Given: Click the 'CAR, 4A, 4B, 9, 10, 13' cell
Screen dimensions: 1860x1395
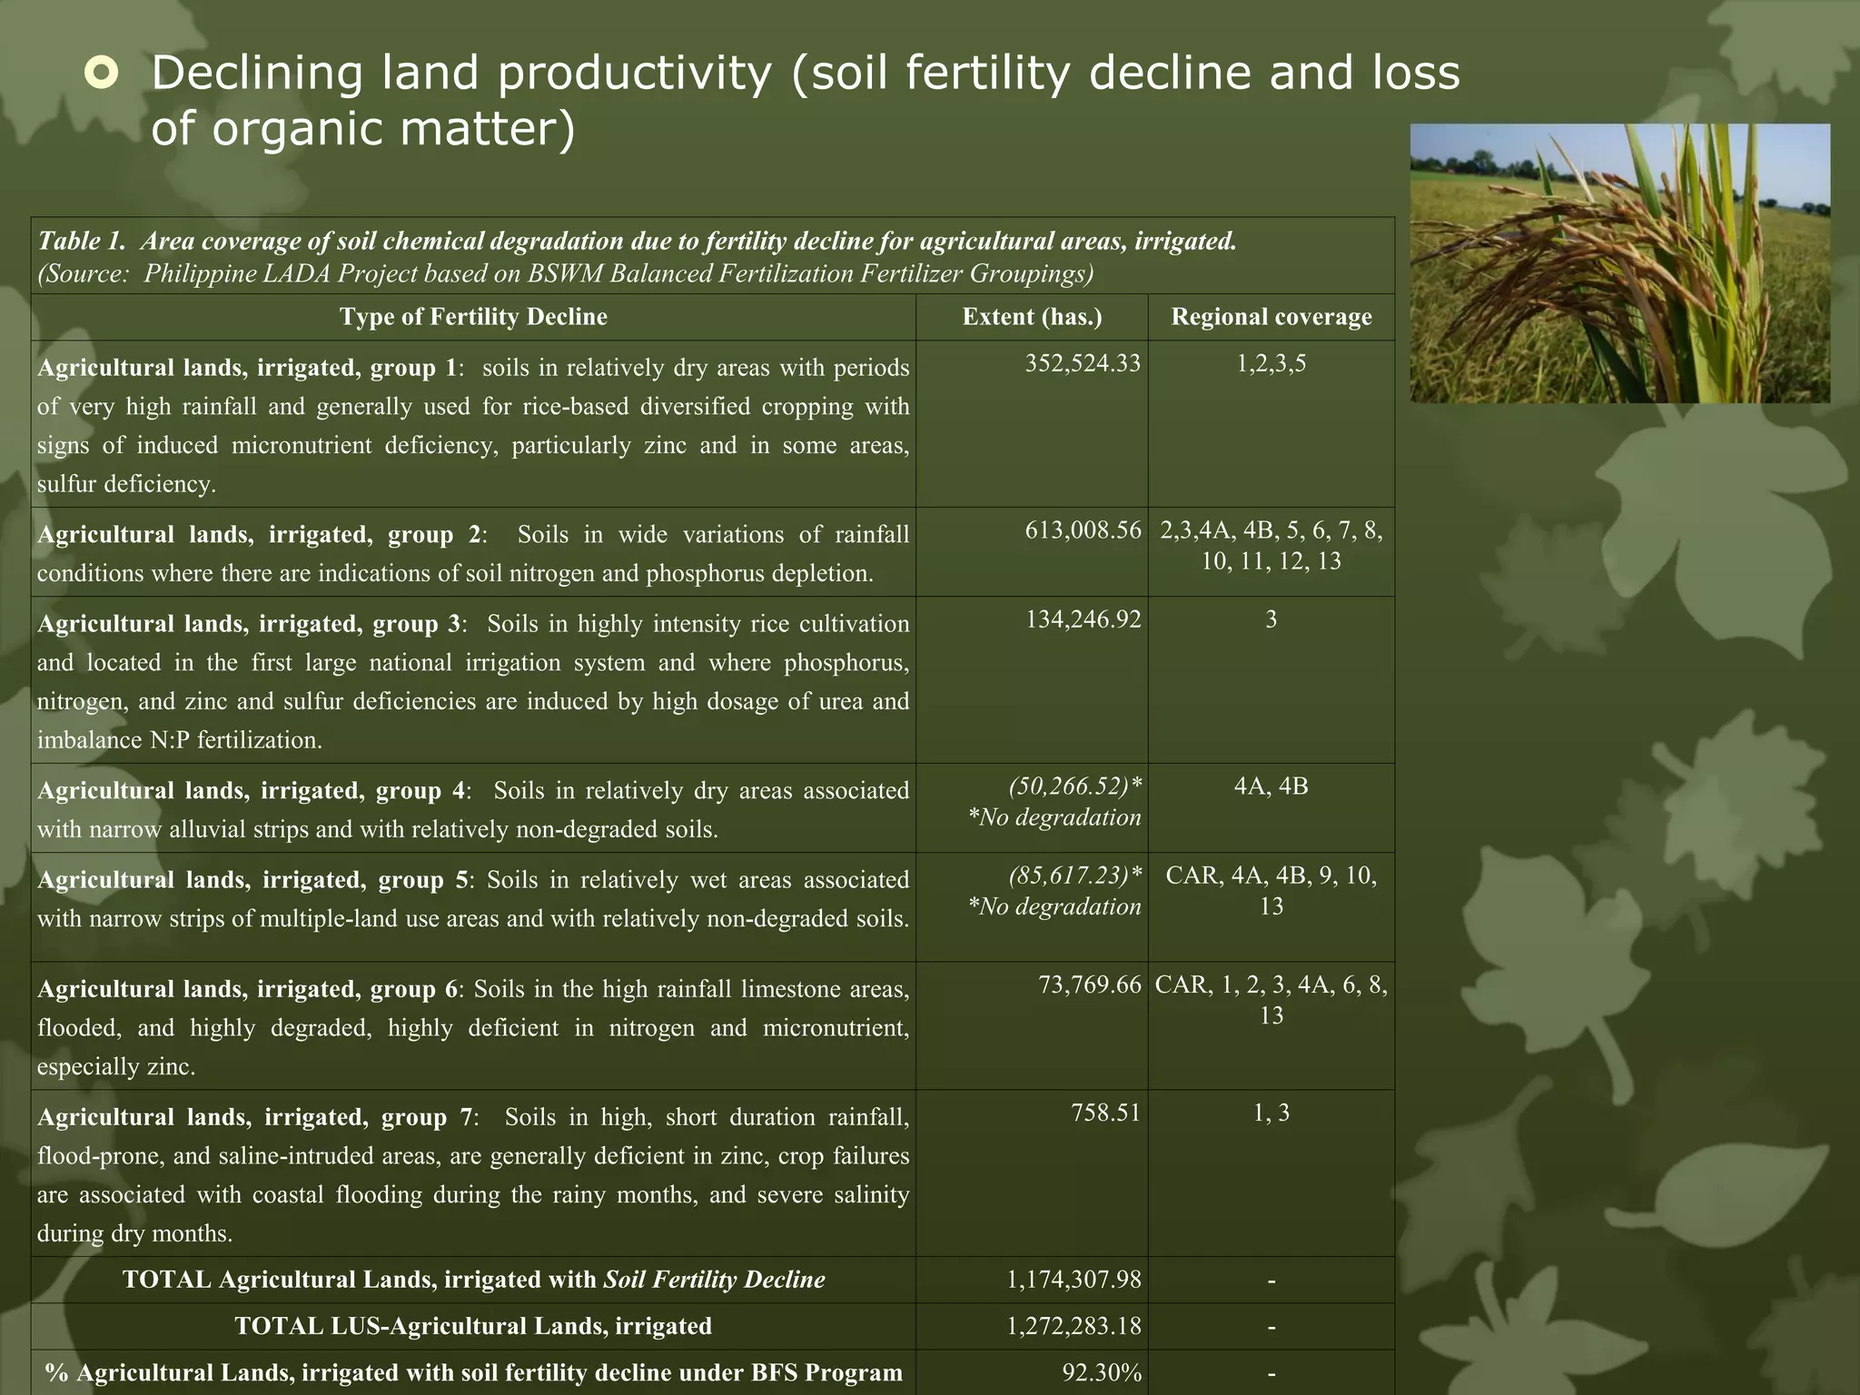Looking at the screenshot, I should point(1271,891).
